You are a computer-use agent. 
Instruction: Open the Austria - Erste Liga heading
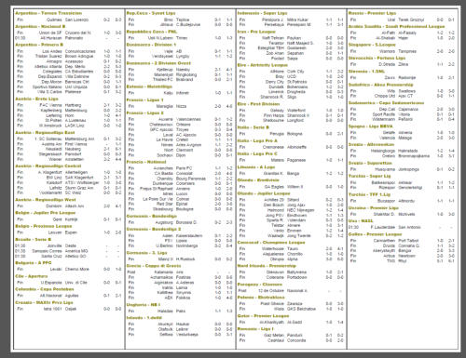pos(36,99)
